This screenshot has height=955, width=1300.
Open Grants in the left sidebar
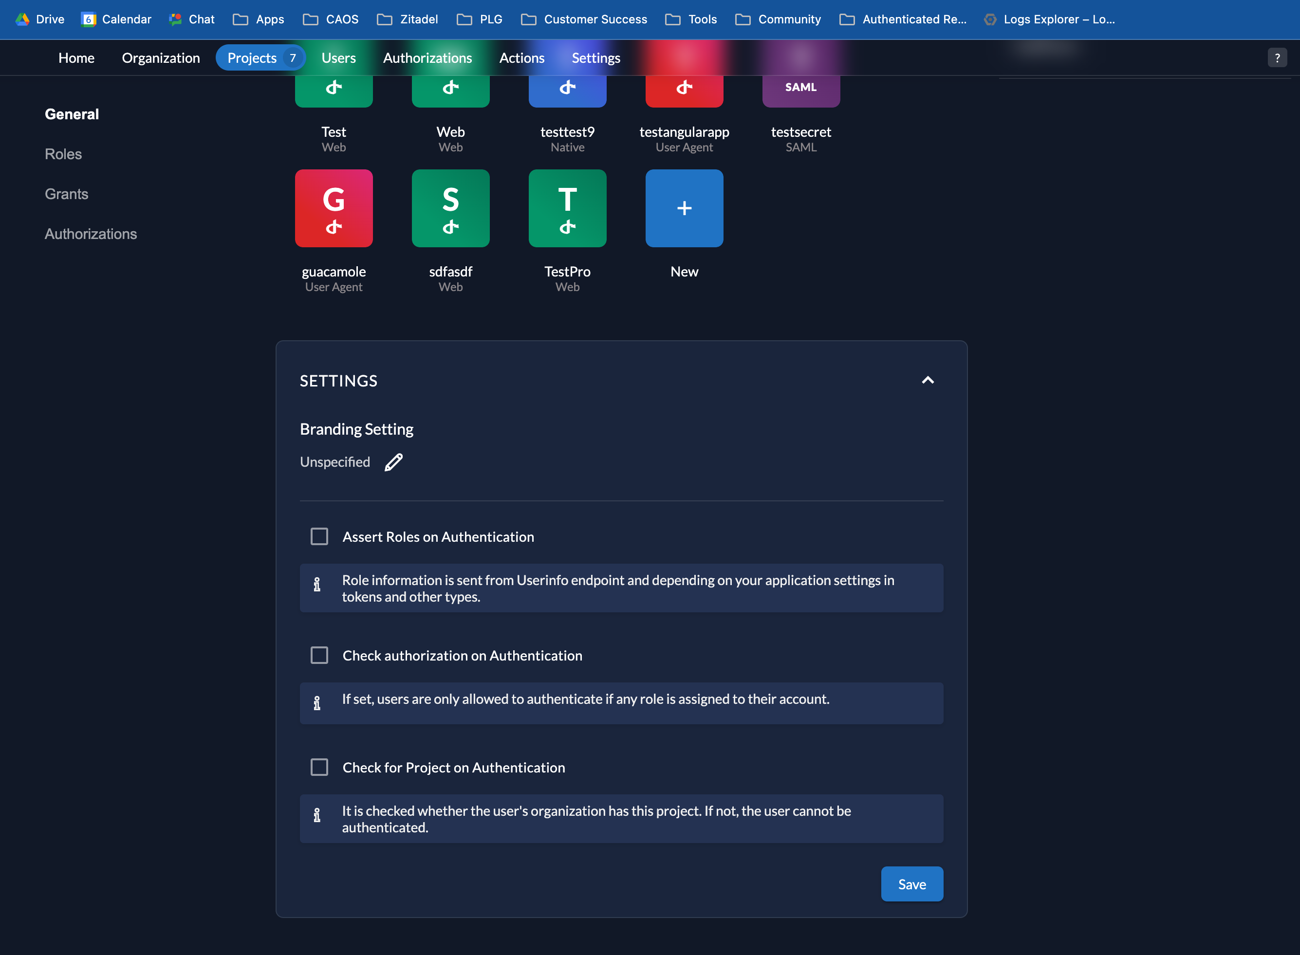click(x=67, y=194)
